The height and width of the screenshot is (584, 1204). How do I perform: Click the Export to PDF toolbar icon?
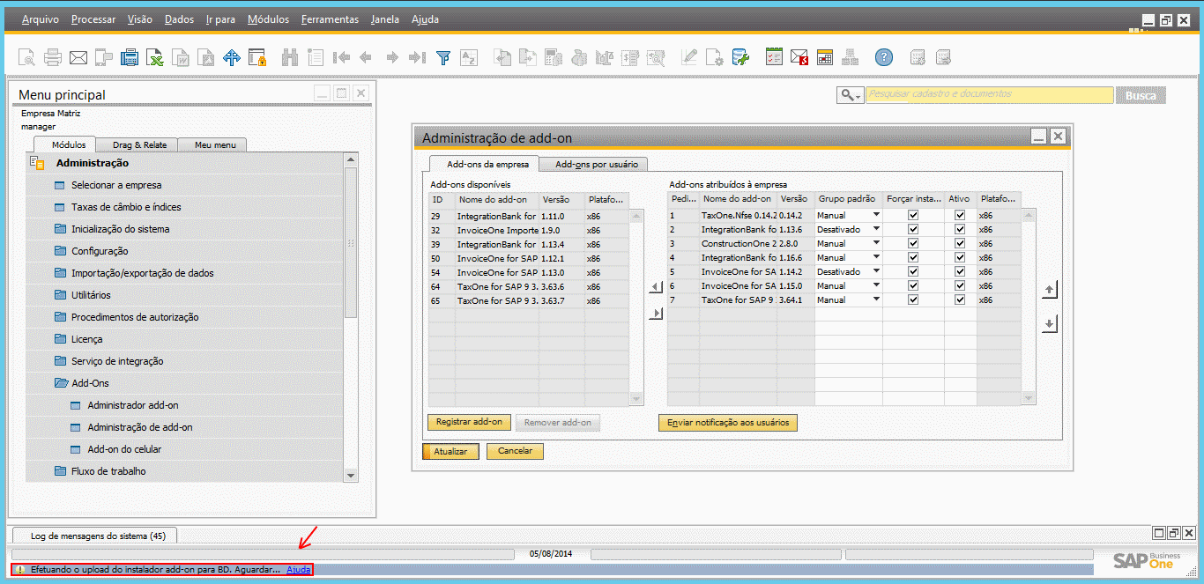click(x=206, y=58)
